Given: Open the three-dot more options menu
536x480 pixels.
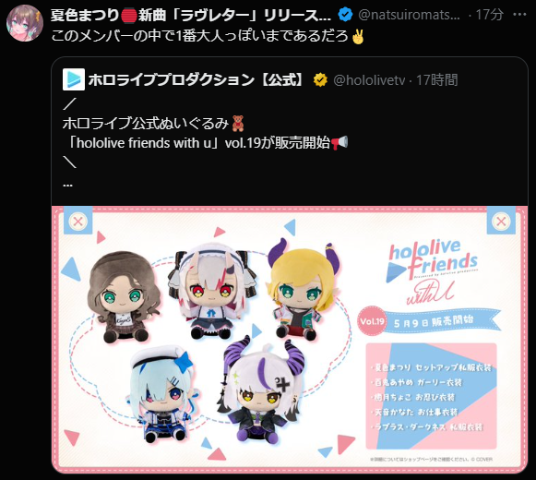Looking at the screenshot, I should coord(519,15).
